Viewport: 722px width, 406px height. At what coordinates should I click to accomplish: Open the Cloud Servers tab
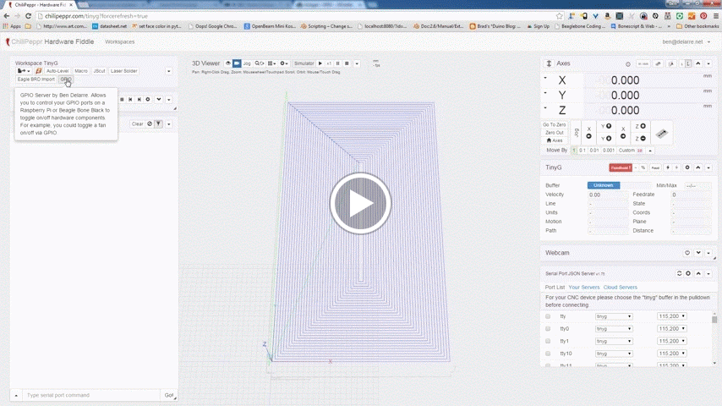pyautogui.click(x=620, y=288)
